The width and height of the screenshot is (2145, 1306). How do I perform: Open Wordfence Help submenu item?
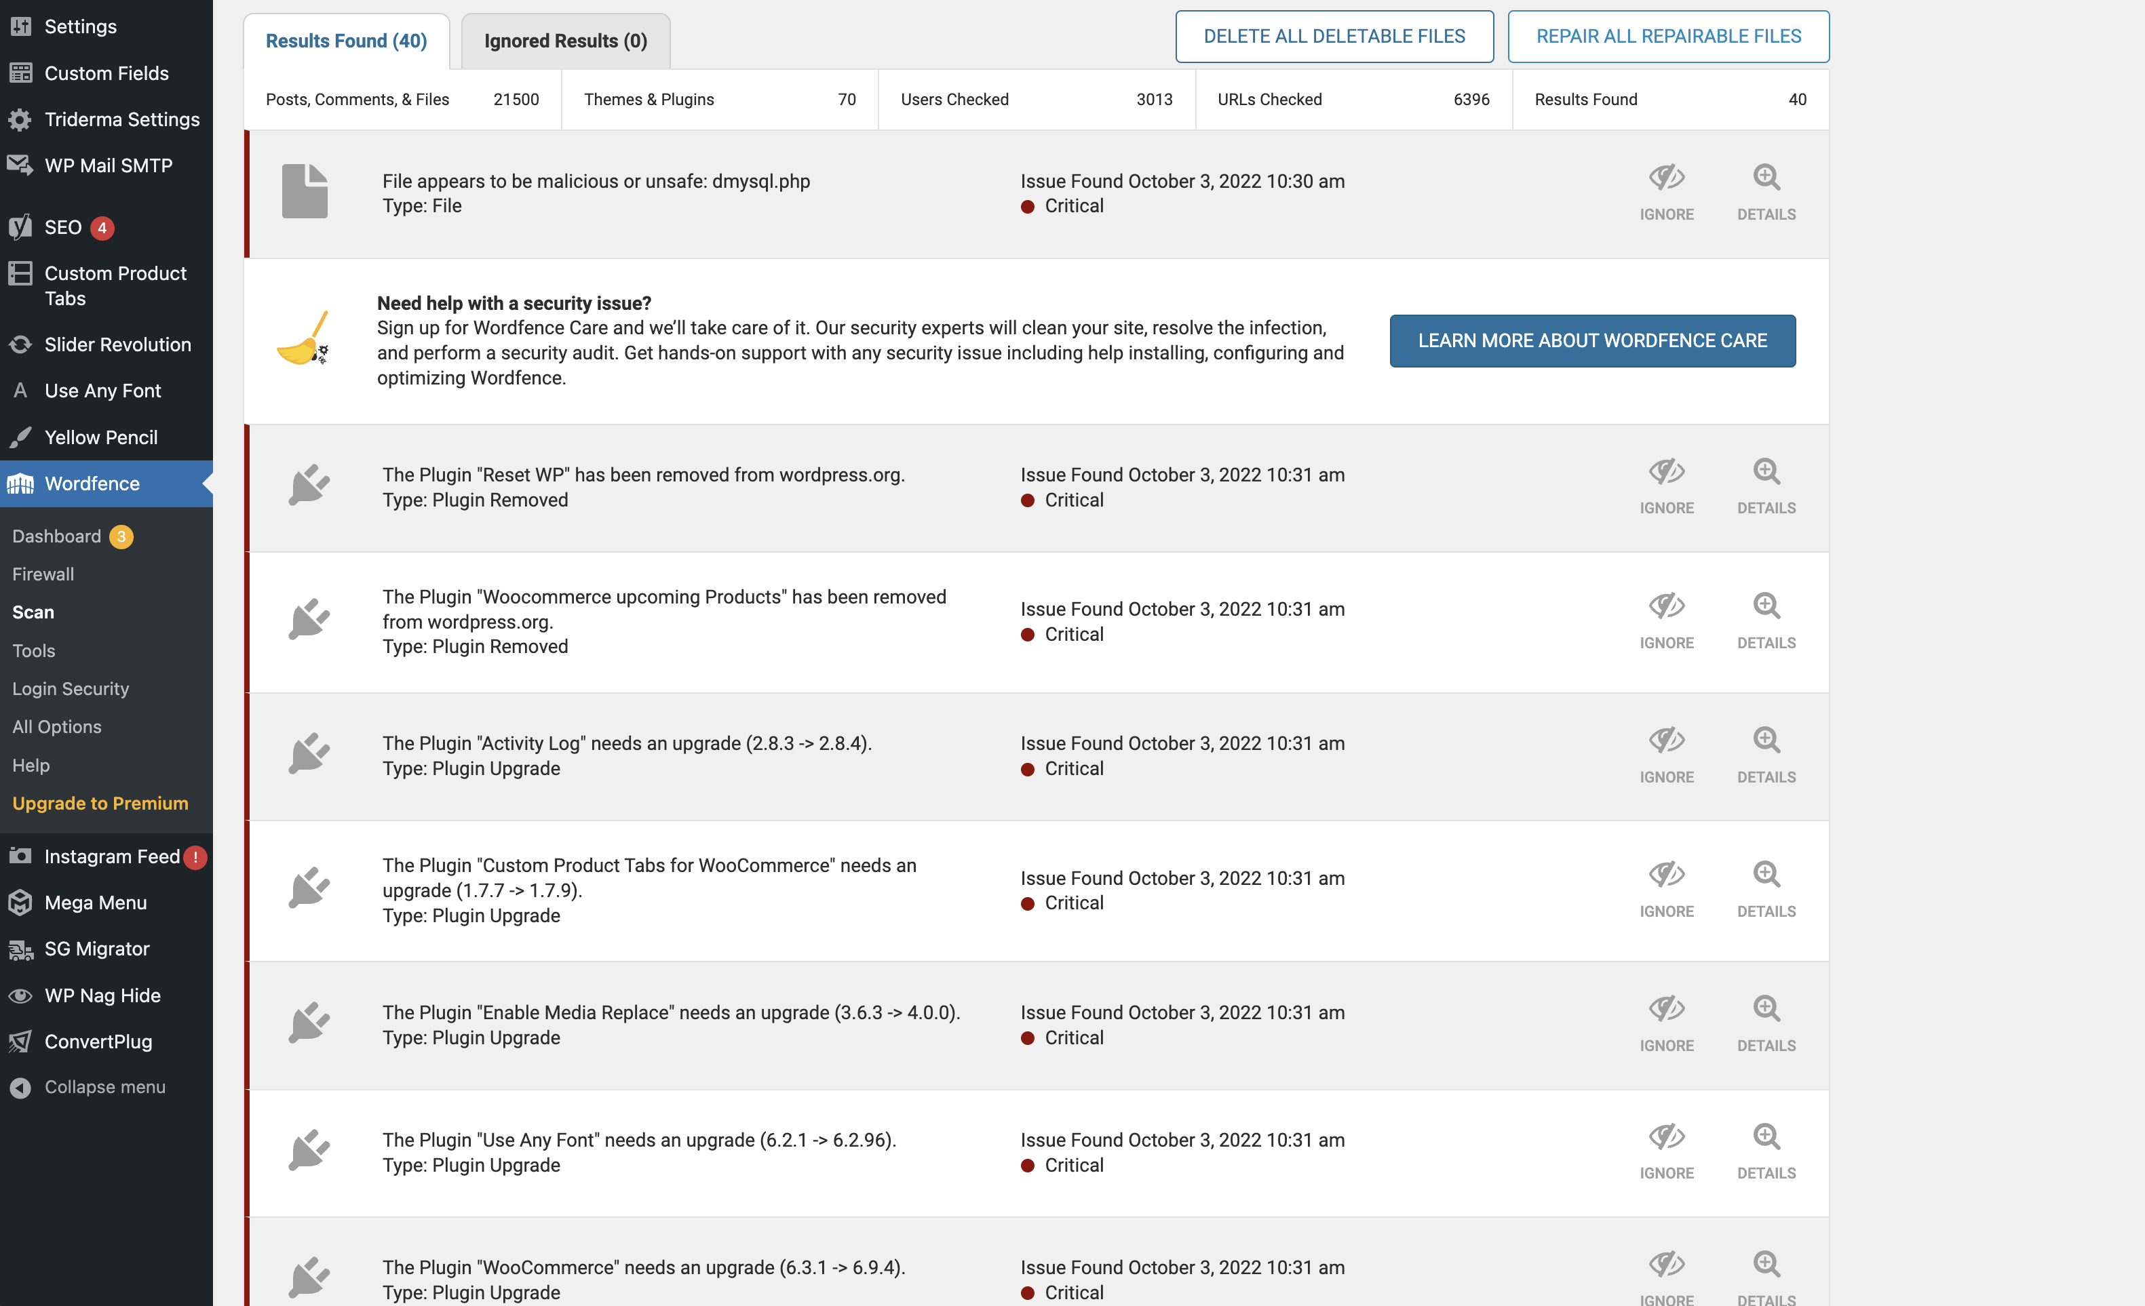[x=31, y=765]
